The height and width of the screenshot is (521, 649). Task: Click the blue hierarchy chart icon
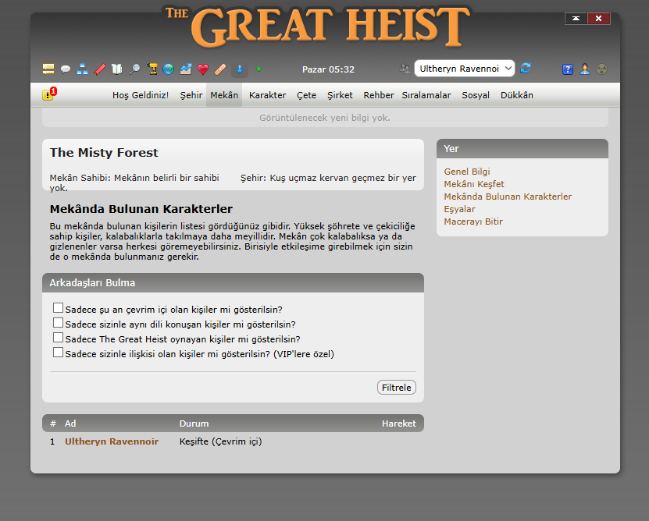tap(82, 69)
